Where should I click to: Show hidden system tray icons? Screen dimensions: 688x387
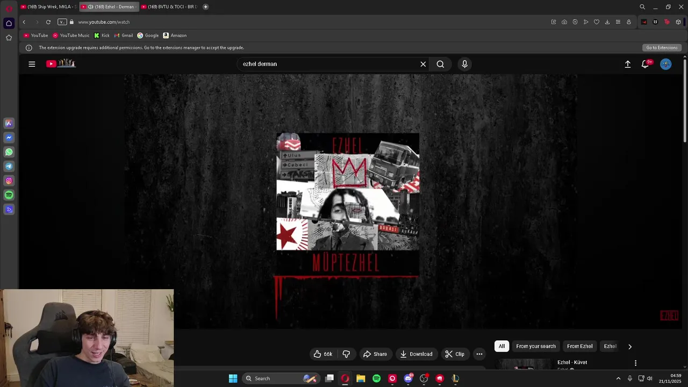[618, 378]
